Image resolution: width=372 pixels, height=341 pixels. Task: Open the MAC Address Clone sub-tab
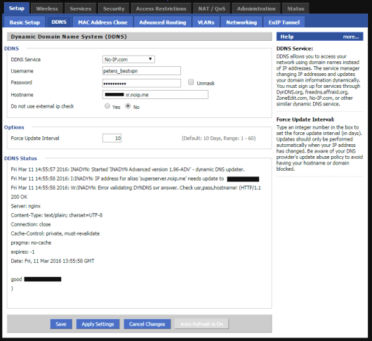102,22
